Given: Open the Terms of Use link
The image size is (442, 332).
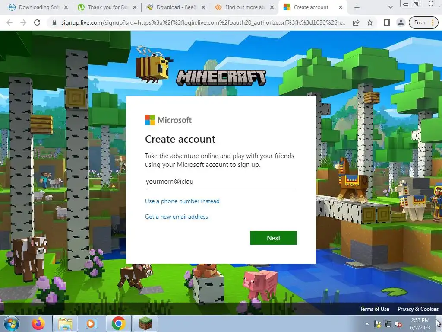Looking at the screenshot, I should [374, 309].
